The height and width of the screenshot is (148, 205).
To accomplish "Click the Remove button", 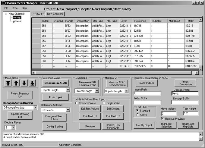I will (x=90, y=126).
